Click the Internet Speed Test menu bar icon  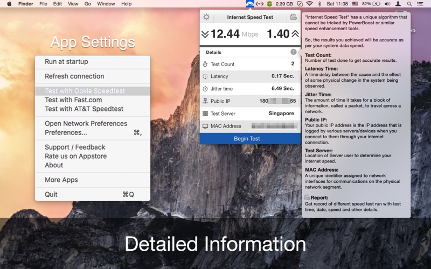click(x=250, y=4)
